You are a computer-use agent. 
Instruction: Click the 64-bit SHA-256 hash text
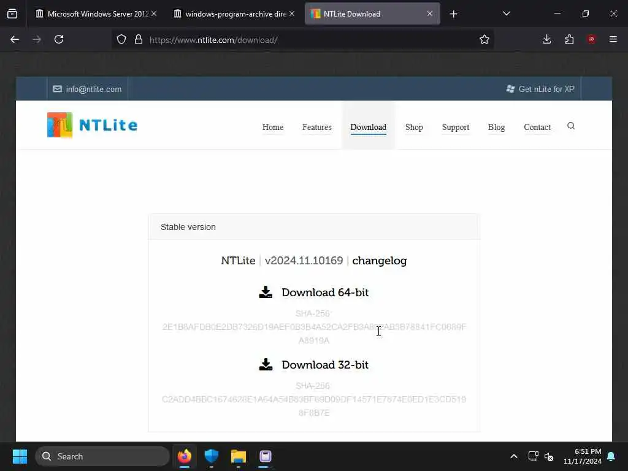click(314, 334)
